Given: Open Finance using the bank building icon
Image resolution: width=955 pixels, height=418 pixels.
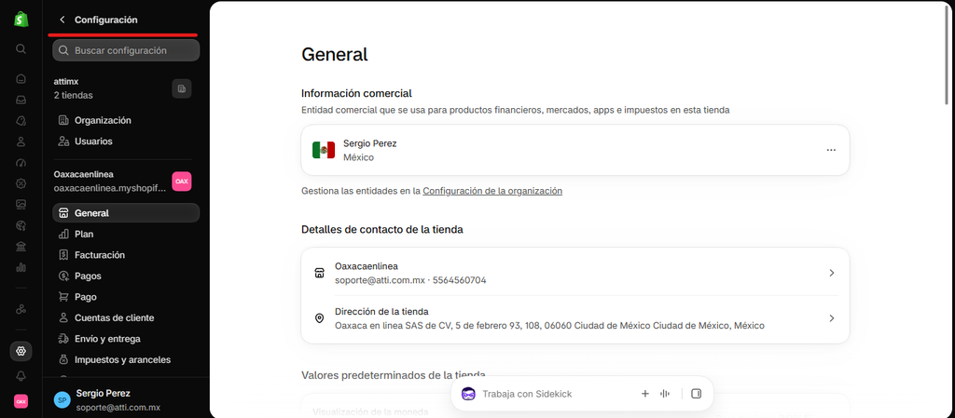Looking at the screenshot, I should (21, 246).
